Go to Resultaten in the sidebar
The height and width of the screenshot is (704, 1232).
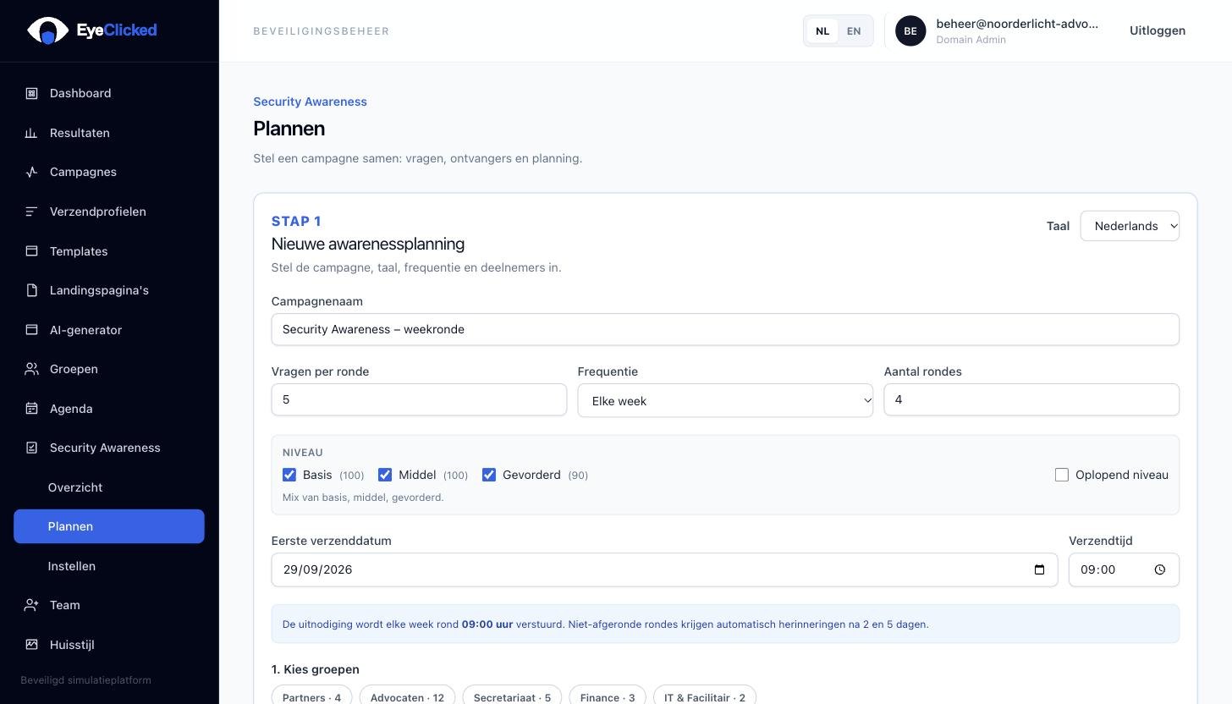tap(109, 133)
